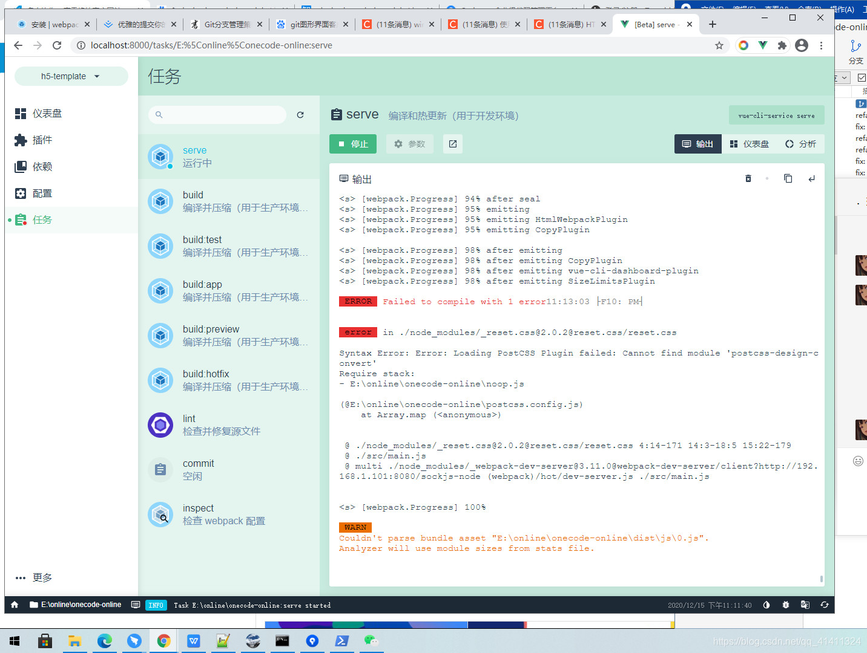
Task: Switch to the task 仪表盘 dashboard tab
Action: click(x=750, y=144)
